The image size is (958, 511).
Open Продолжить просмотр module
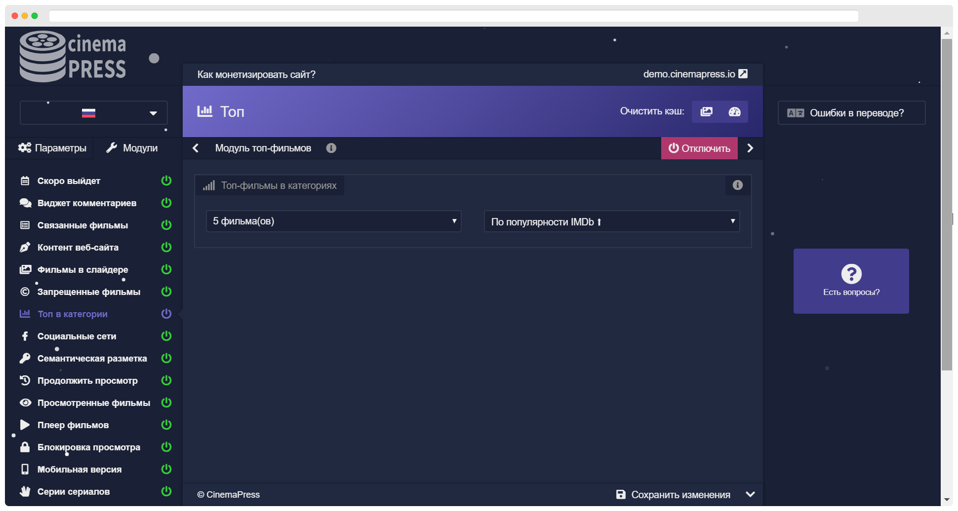tap(87, 380)
